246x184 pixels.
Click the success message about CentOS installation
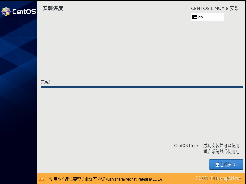[208, 145]
